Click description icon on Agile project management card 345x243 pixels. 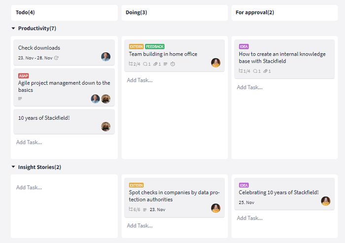click(x=20, y=99)
